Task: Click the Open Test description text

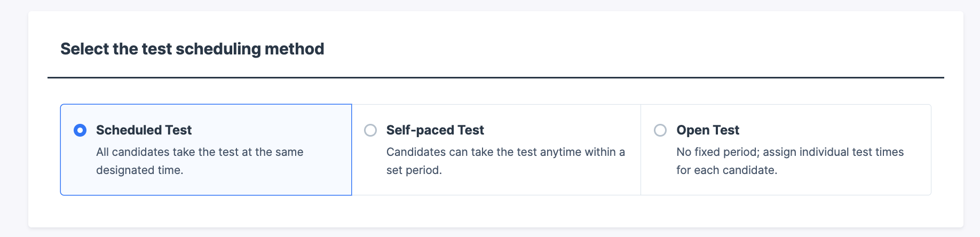Action: click(x=789, y=161)
